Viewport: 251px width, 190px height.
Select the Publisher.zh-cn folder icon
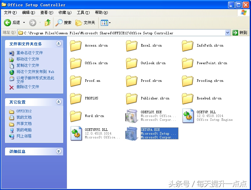(132, 98)
